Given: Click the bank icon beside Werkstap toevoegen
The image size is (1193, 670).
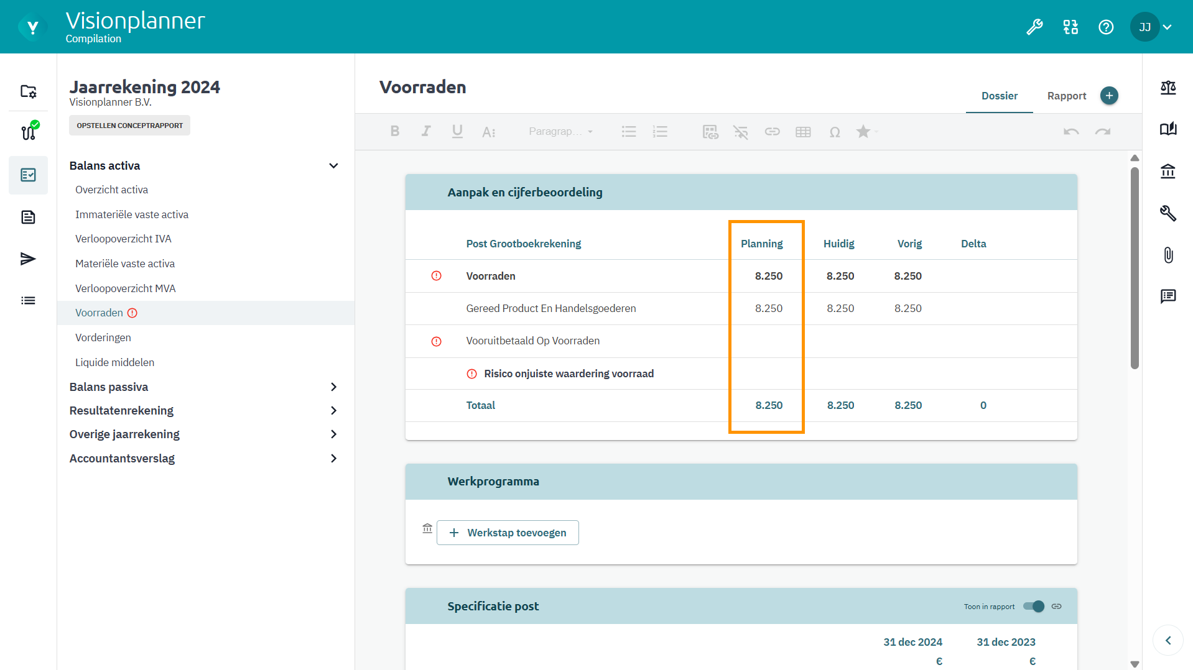Looking at the screenshot, I should pyautogui.click(x=427, y=529).
